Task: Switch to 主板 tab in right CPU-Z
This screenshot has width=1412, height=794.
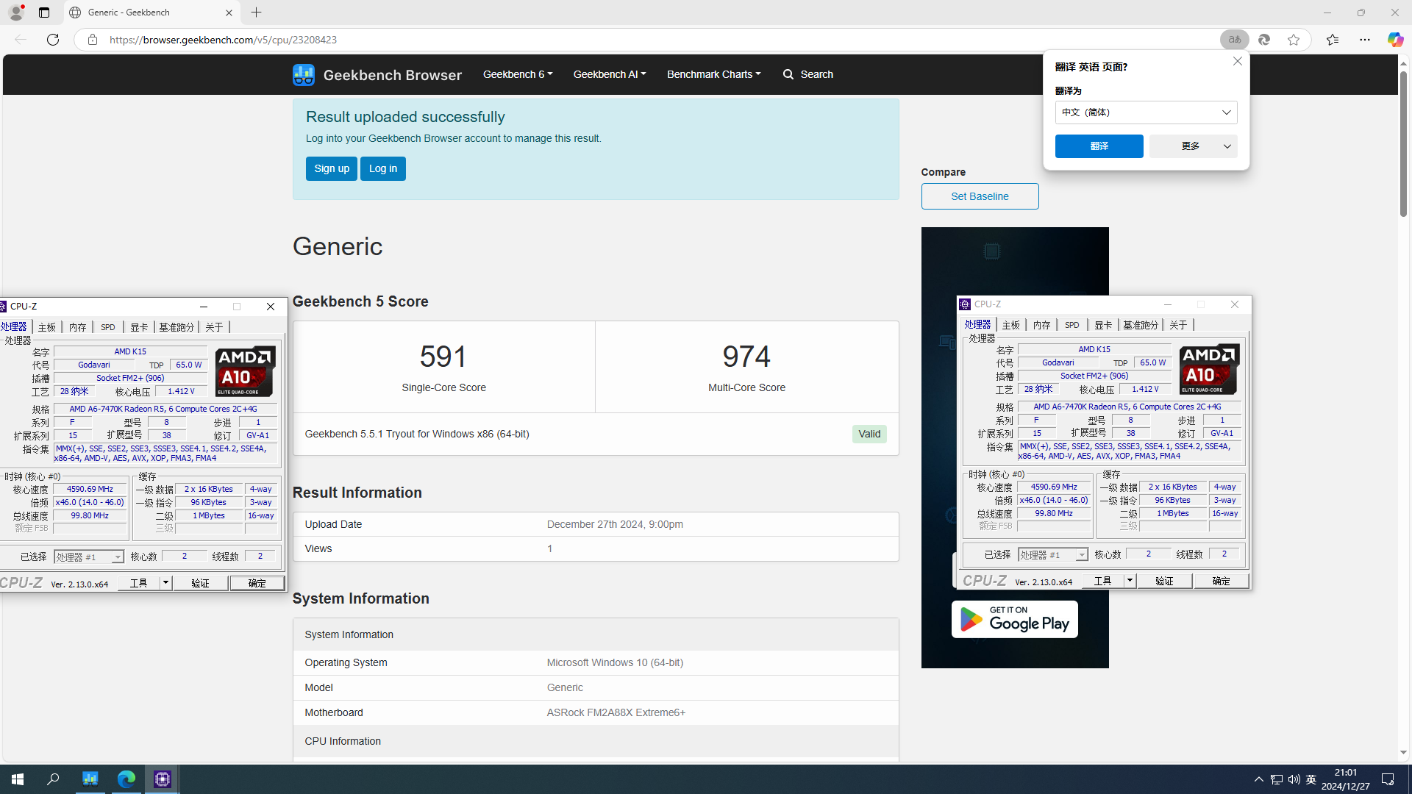Action: click(x=1011, y=325)
